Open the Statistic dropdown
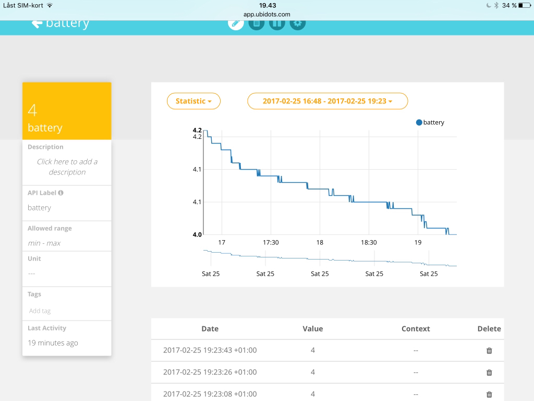534x401 pixels. coord(193,101)
